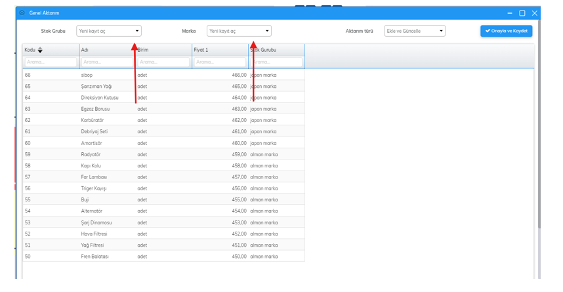Click the Kodu column sort arrow icon
The image size is (563, 292).
click(x=40, y=50)
